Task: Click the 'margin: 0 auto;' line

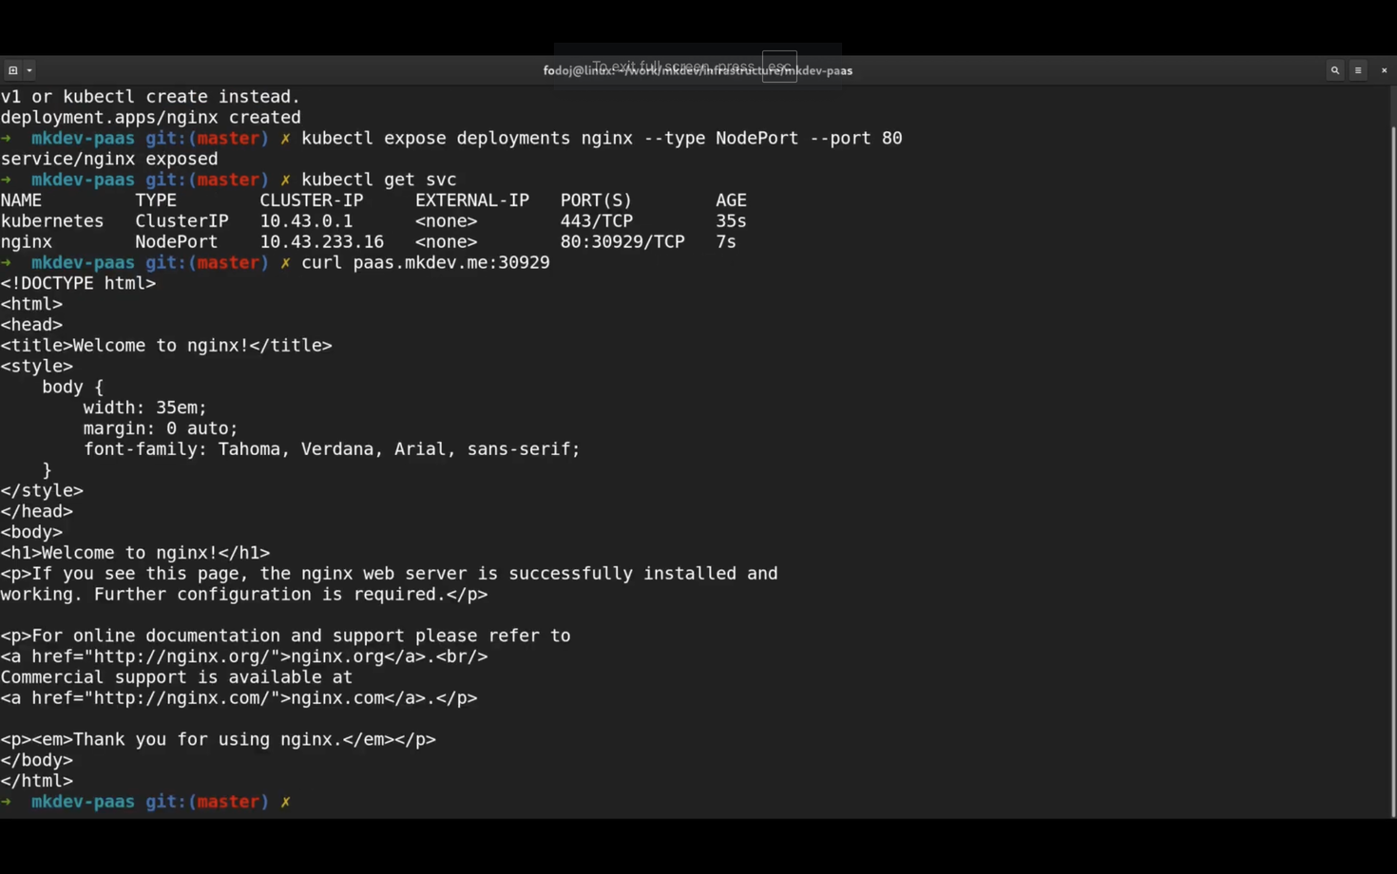Action: click(x=161, y=428)
